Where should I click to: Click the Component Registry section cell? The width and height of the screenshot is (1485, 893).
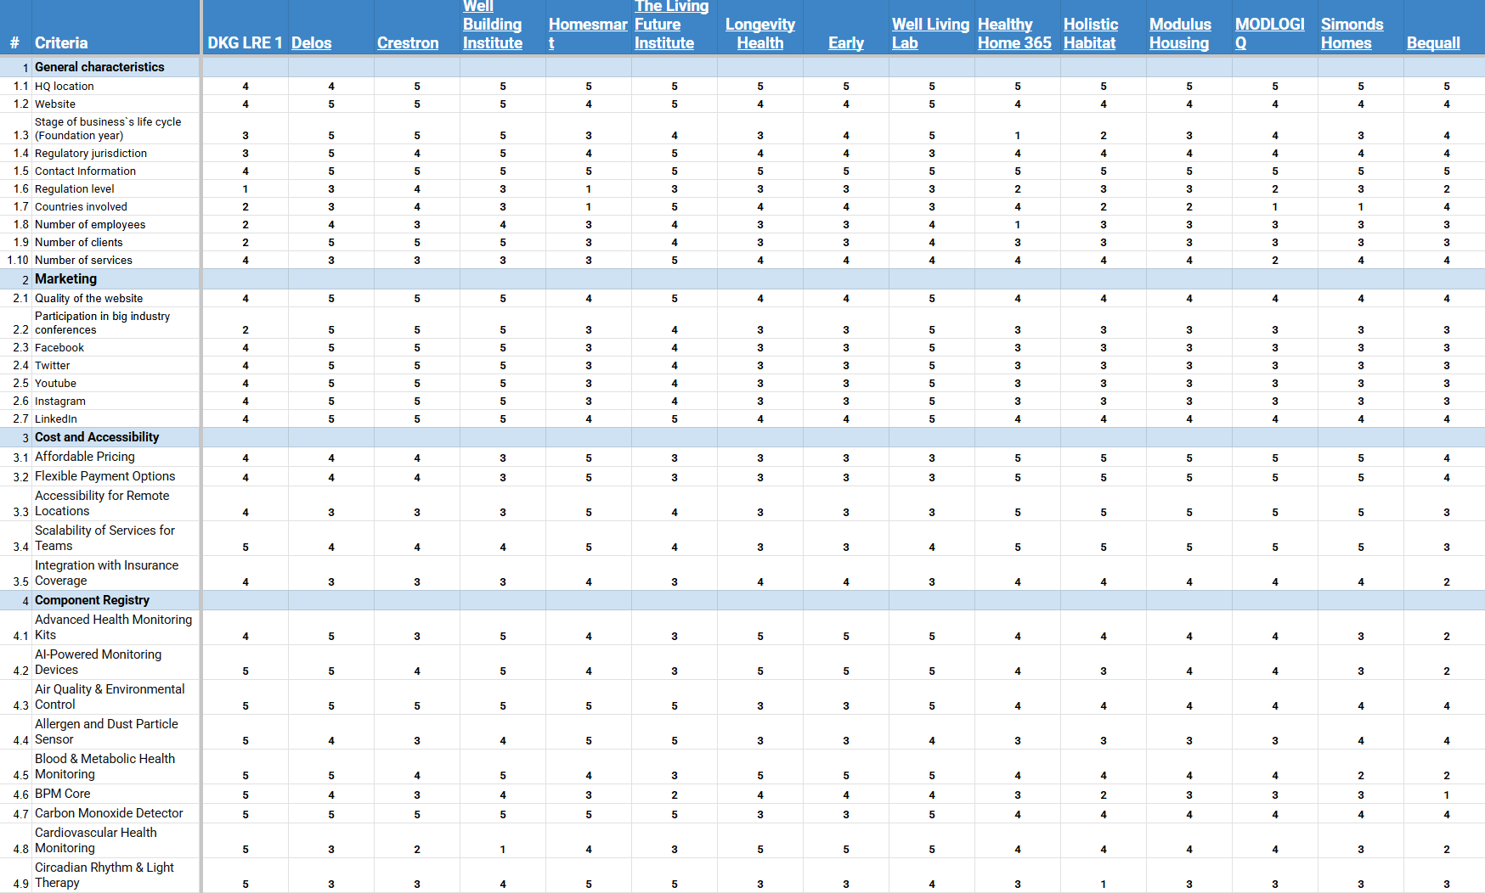point(92,600)
